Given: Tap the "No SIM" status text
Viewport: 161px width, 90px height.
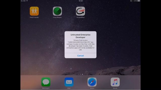Looking at the screenshot, I should coord(23,1).
